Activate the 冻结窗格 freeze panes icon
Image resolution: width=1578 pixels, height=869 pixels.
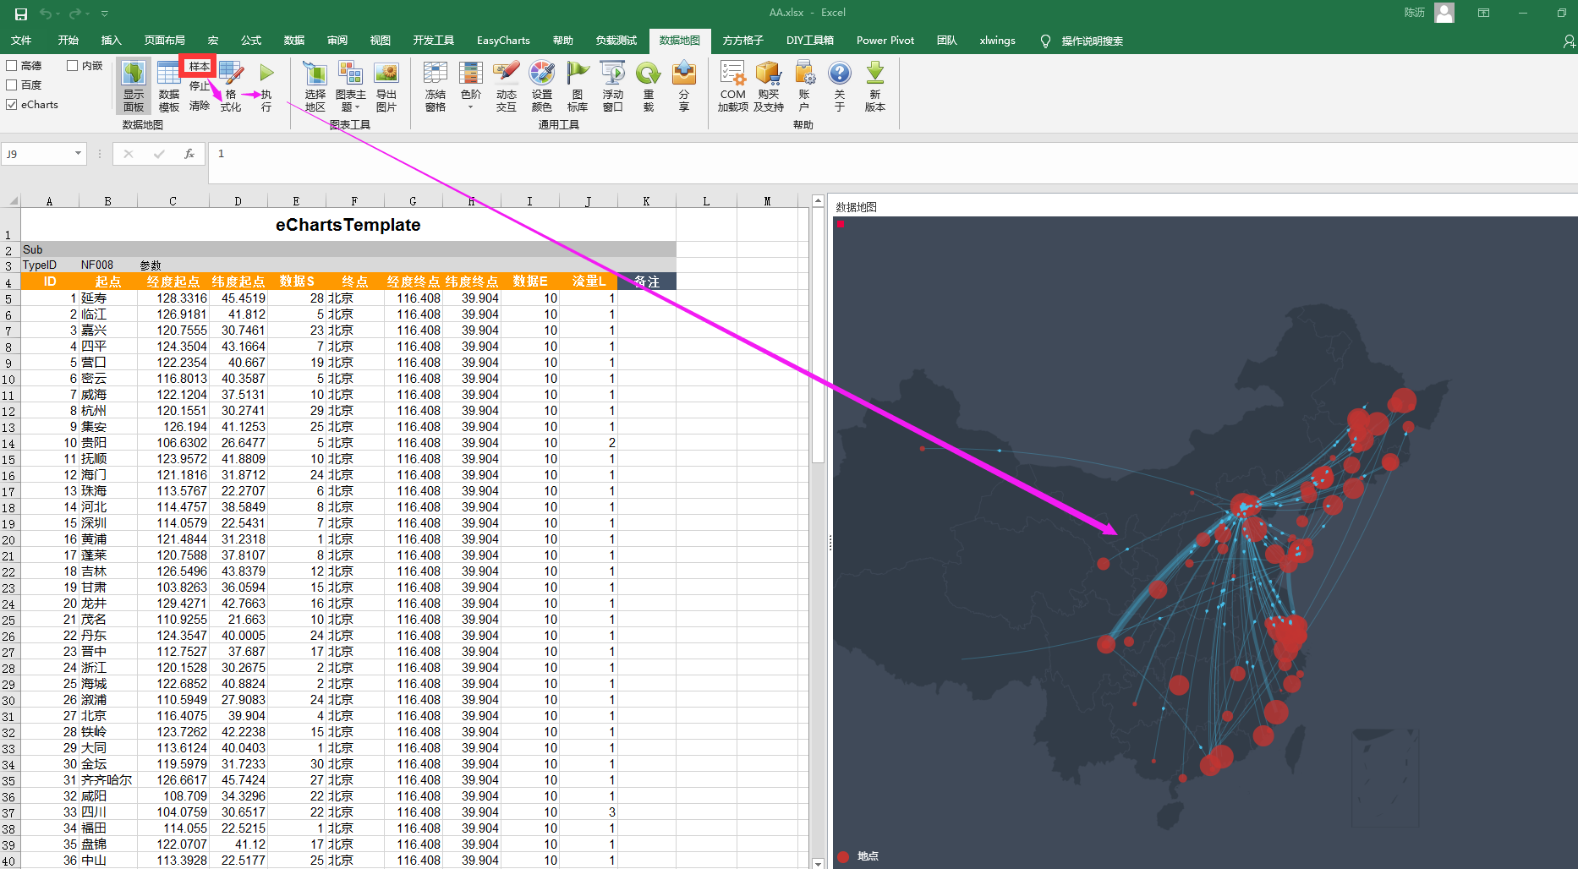435,85
